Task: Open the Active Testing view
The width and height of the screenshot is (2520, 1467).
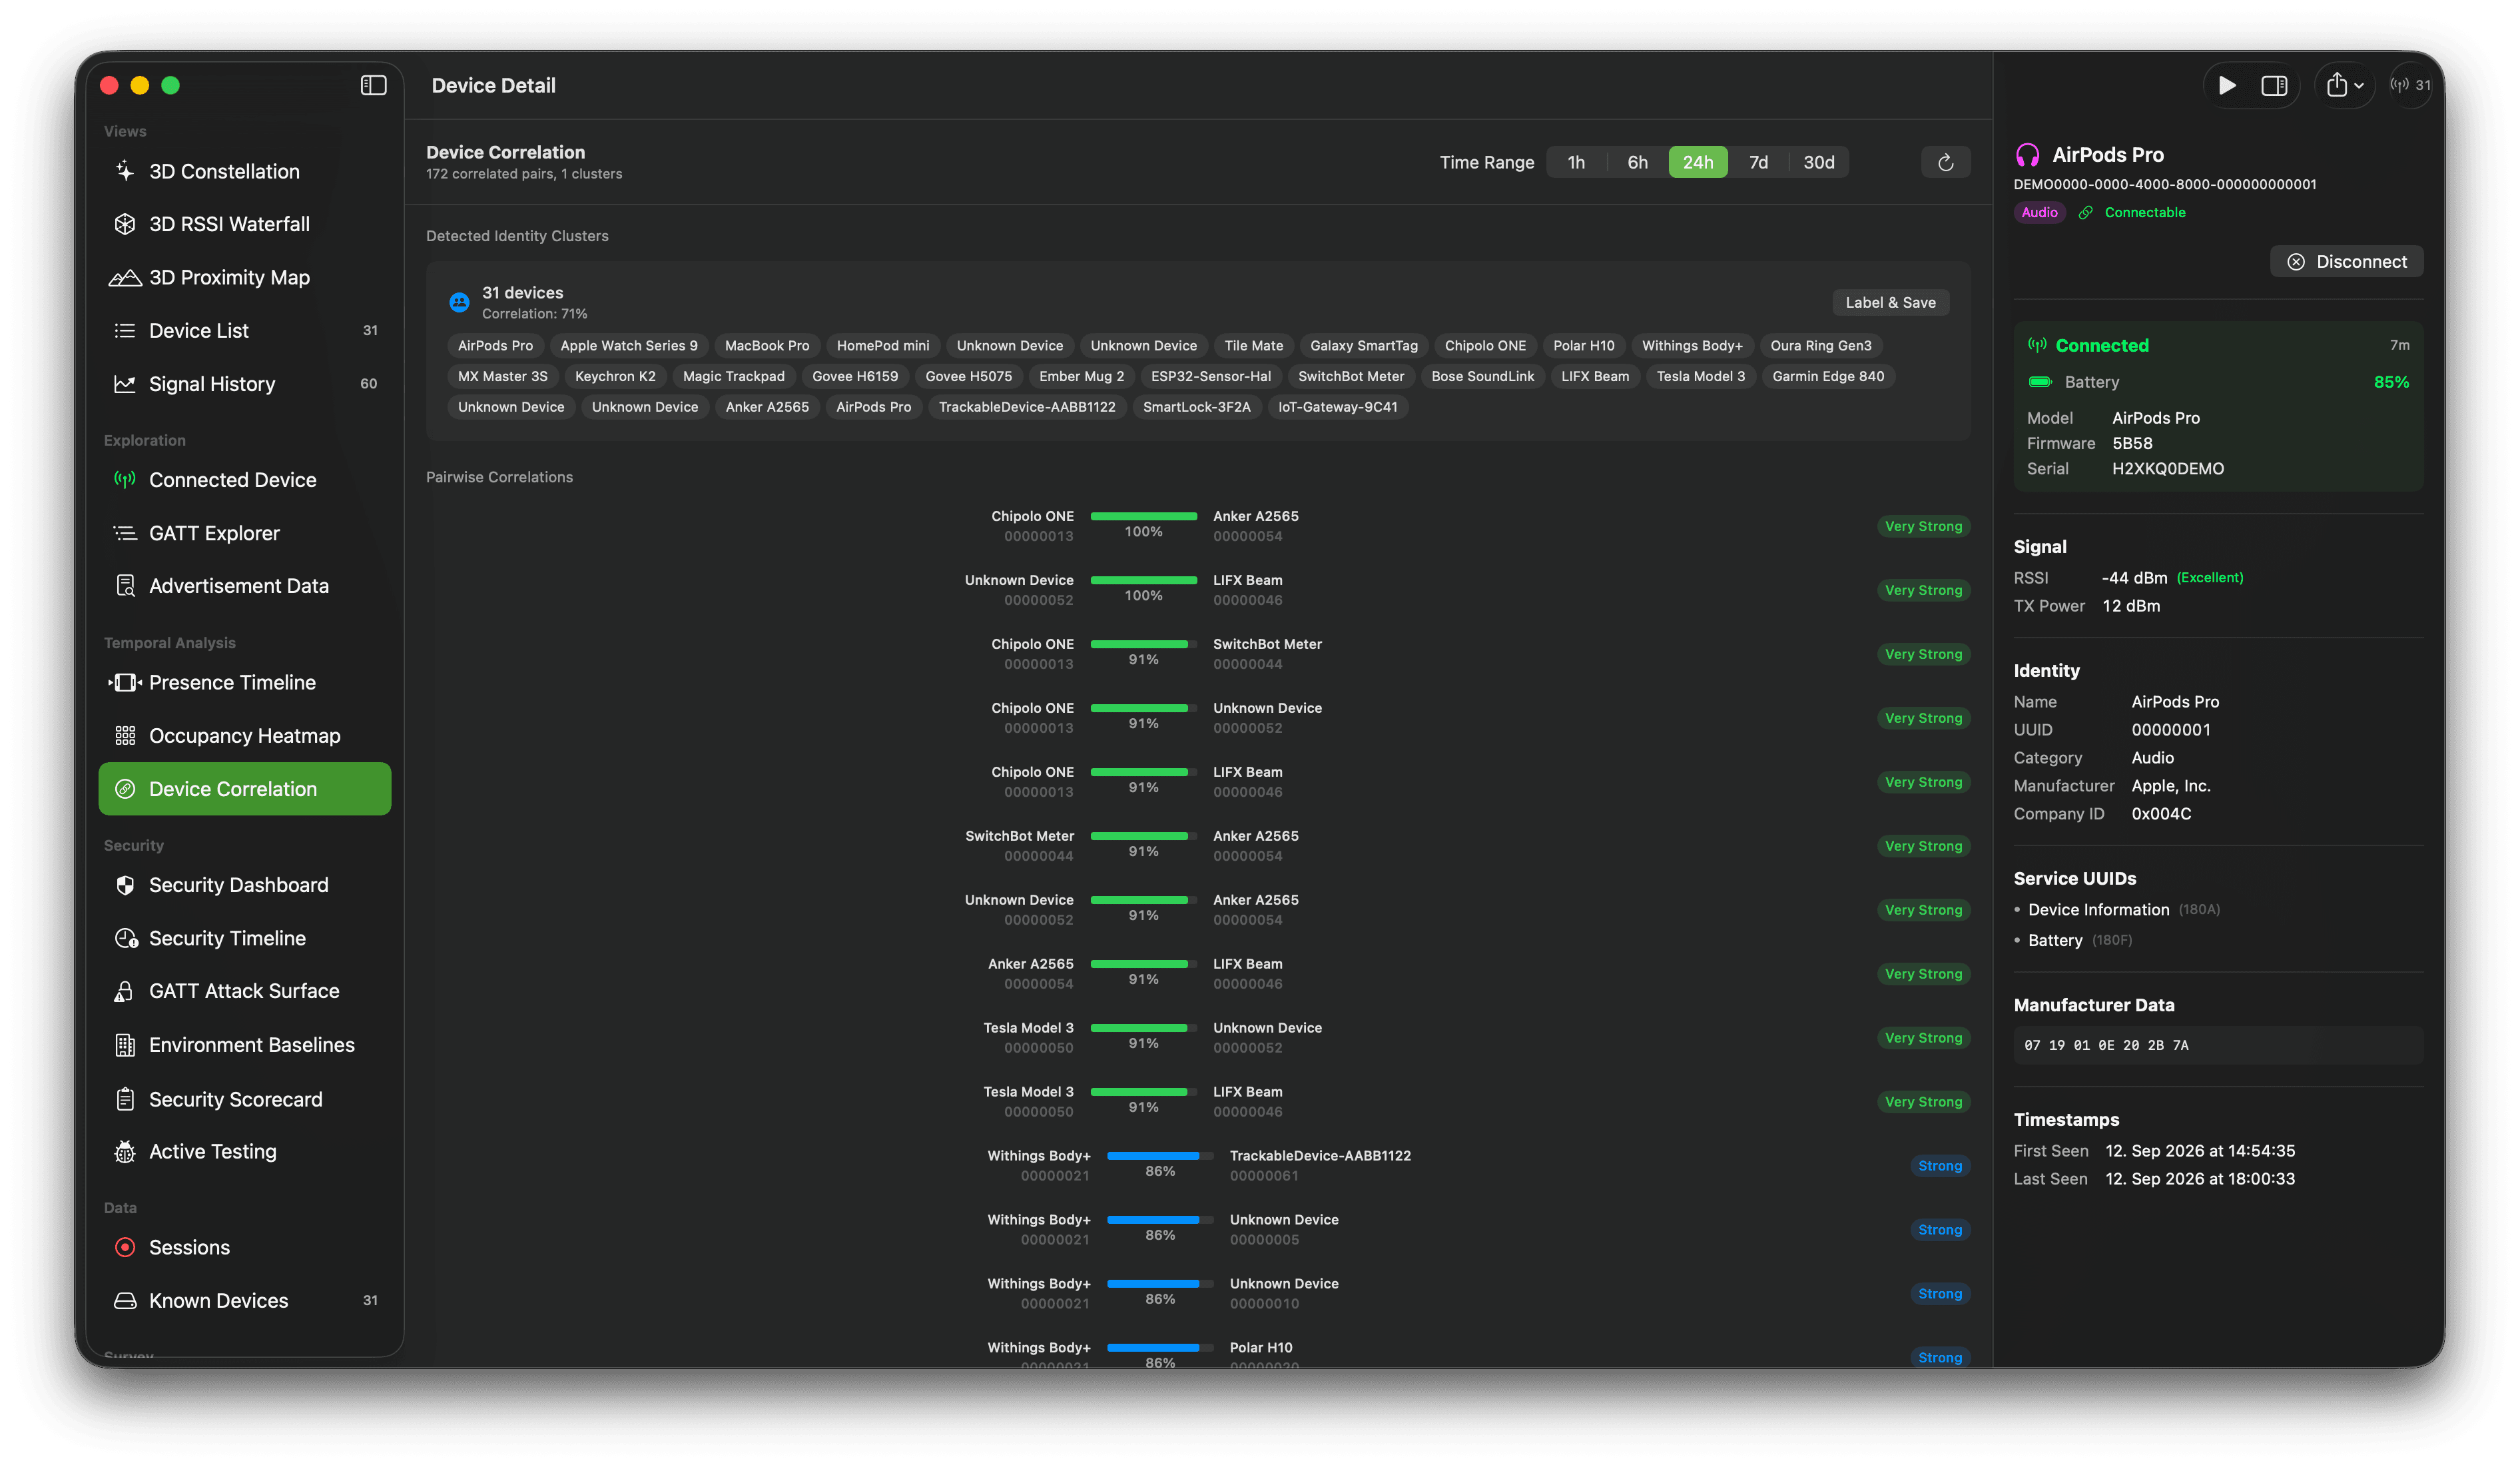Action: tap(244, 1152)
